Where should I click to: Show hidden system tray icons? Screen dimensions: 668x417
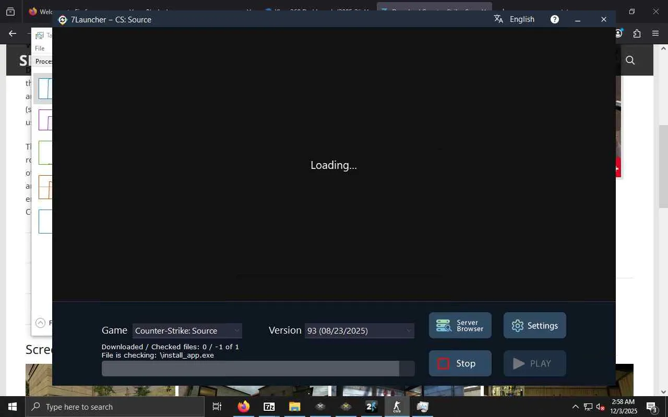tap(576, 407)
